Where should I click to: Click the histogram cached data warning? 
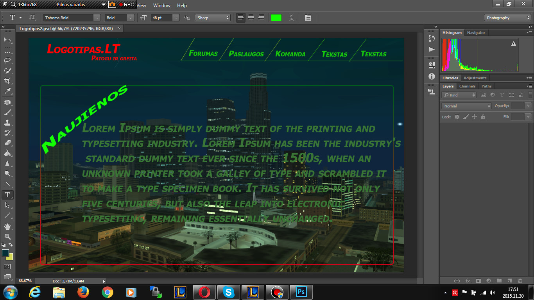pyautogui.click(x=514, y=44)
